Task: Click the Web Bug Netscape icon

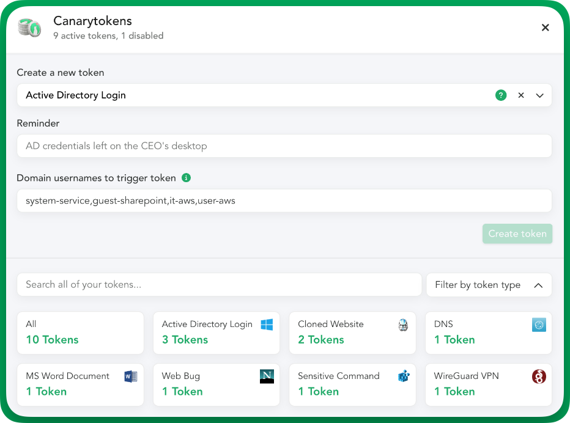Action: point(267,377)
